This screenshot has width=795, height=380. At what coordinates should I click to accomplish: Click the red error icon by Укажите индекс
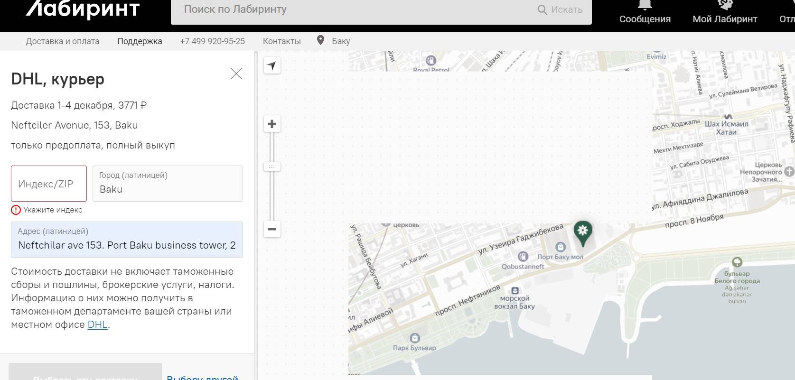coord(16,210)
